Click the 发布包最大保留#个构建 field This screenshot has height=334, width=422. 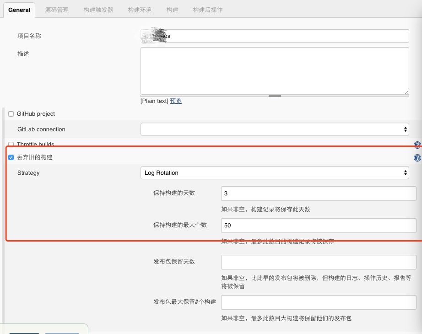319,302
